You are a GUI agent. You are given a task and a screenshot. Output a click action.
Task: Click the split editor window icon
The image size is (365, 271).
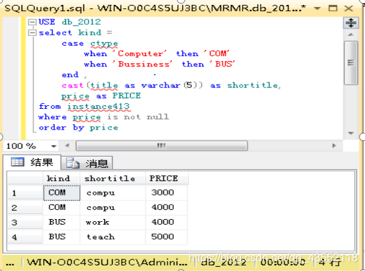coord(350,23)
